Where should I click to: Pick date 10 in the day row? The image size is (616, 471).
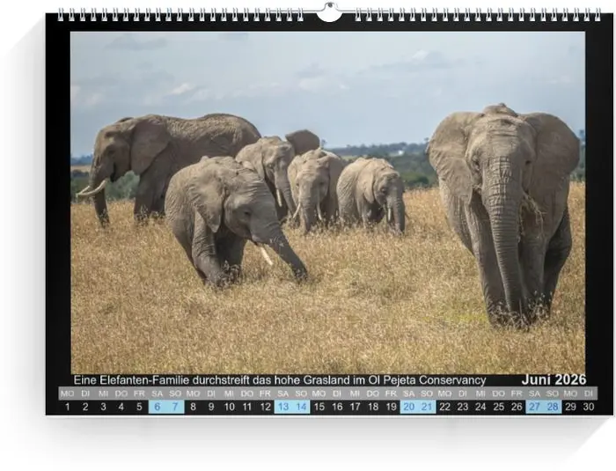(x=229, y=407)
